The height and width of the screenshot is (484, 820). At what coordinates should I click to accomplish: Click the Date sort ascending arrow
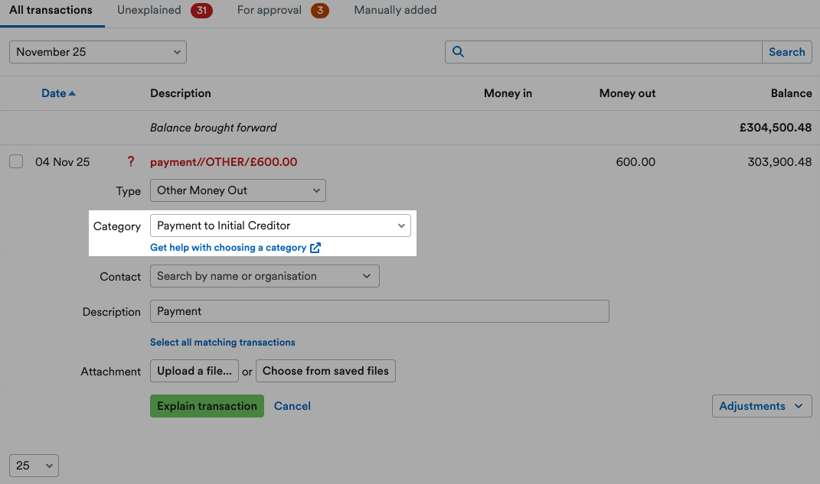coord(72,93)
